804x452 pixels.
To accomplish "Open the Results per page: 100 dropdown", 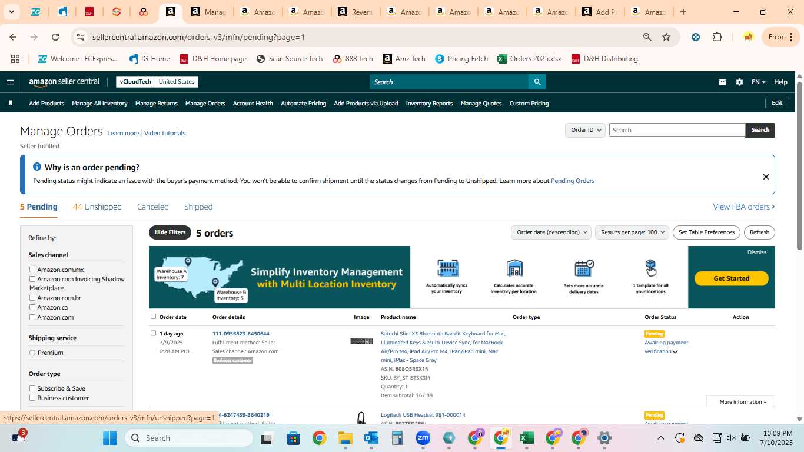I will [632, 232].
